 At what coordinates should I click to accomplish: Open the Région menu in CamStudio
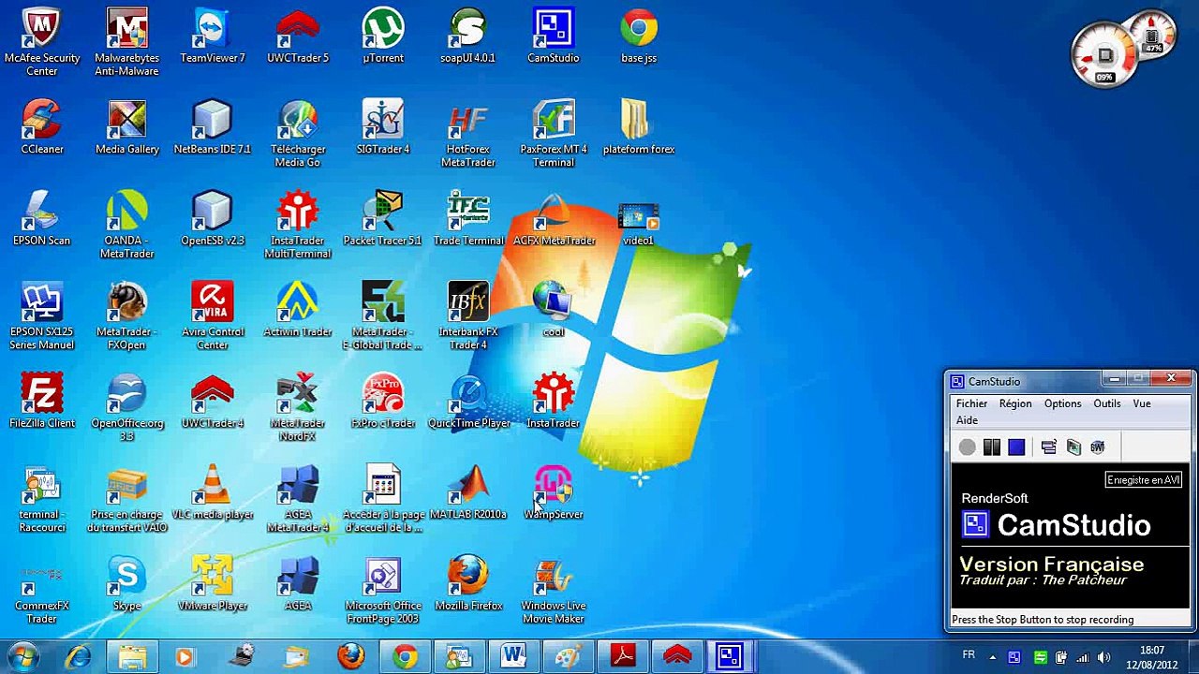pos(1015,403)
